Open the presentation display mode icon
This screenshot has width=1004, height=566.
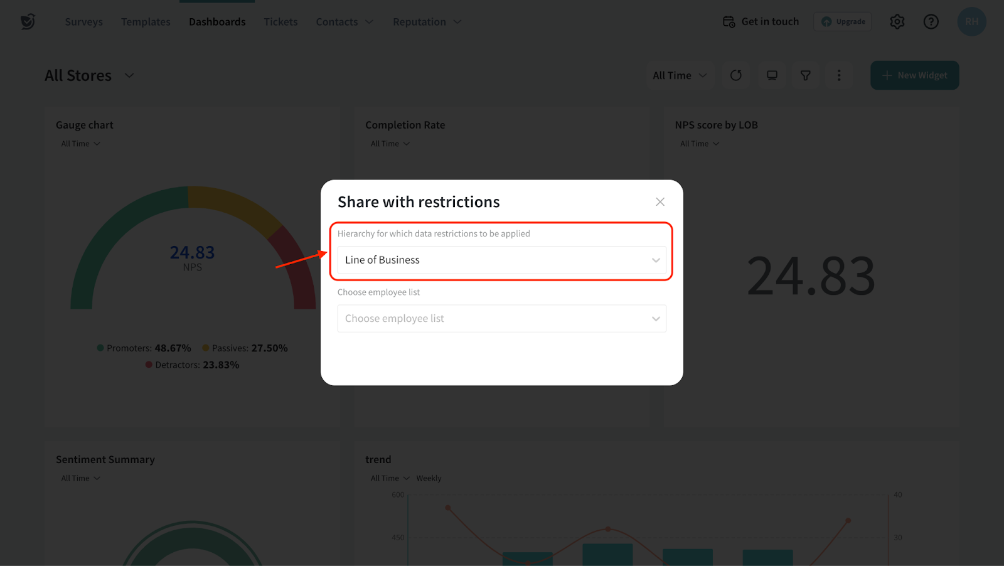[x=772, y=75]
